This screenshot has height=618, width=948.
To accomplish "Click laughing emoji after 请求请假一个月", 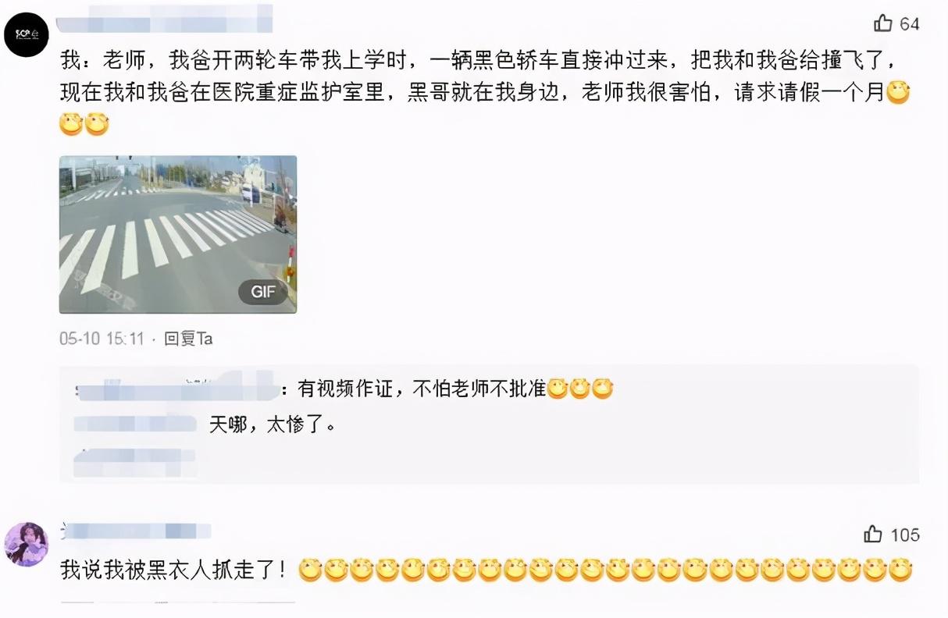I will (899, 94).
